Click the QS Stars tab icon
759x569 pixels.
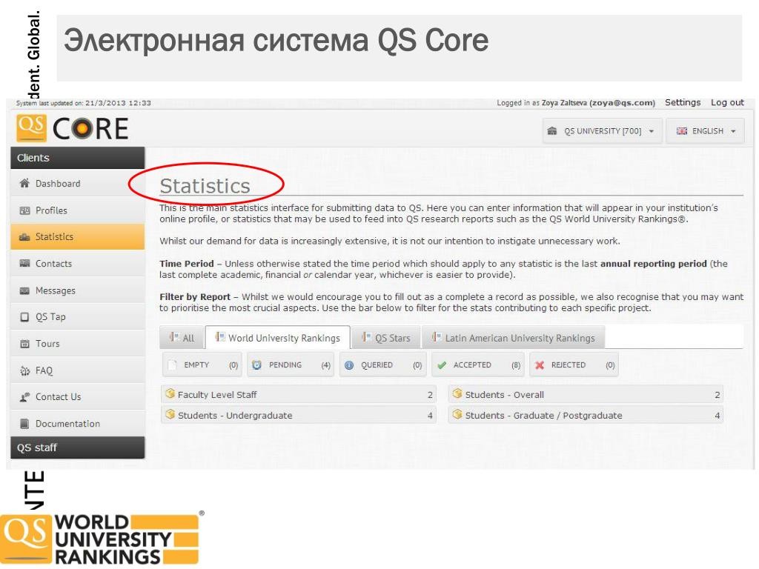(x=366, y=337)
